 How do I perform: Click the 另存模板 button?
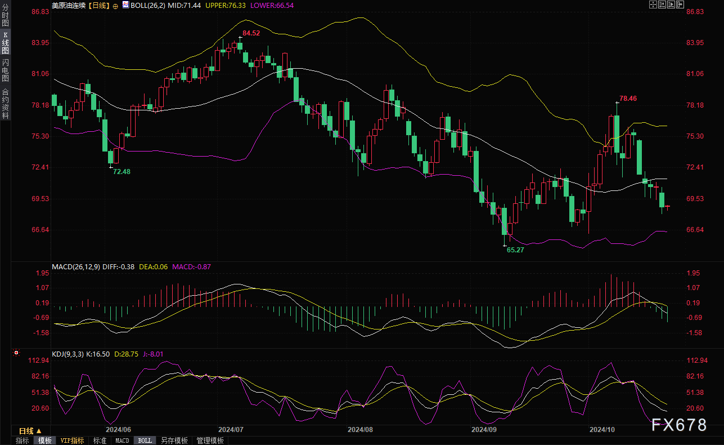pos(174,440)
